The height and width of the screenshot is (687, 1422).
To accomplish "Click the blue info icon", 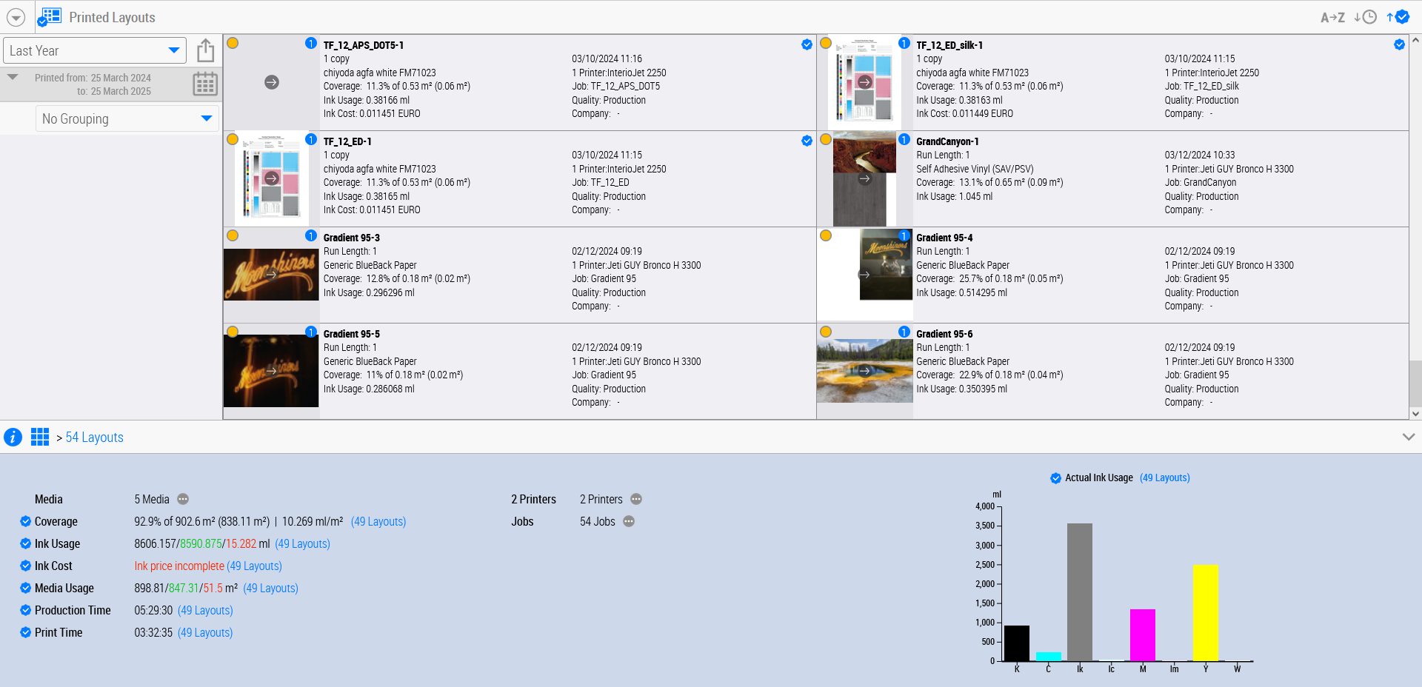I will tap(13, 437).
